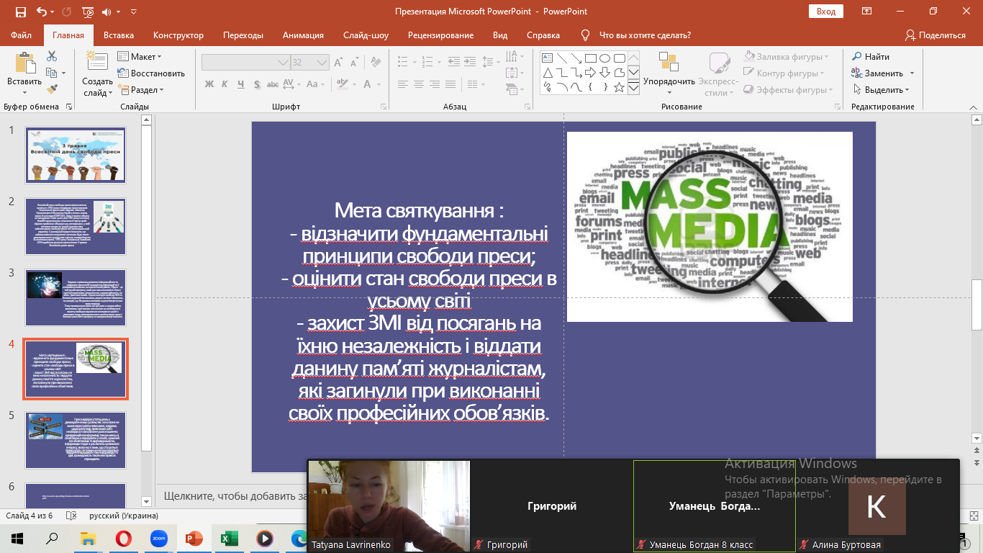This screenshot has width=983, height=553.
Task: Open the font name dropdown
Action: click(283, 63)
